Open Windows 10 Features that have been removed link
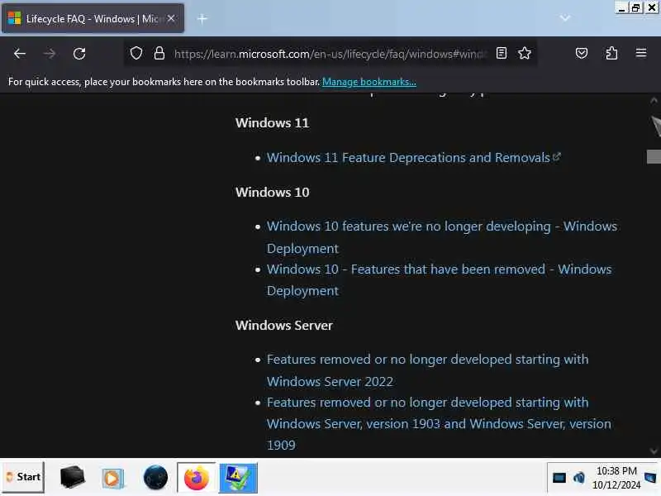The image size is (661, 496). tap(439, 279)
